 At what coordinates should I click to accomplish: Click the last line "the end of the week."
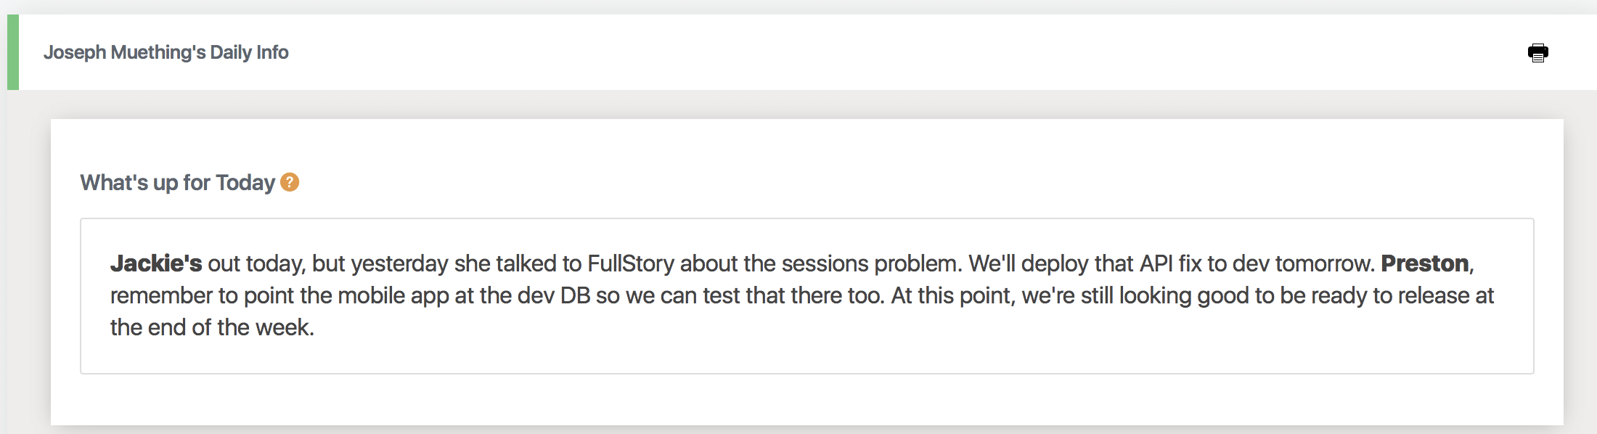[212, 328]
